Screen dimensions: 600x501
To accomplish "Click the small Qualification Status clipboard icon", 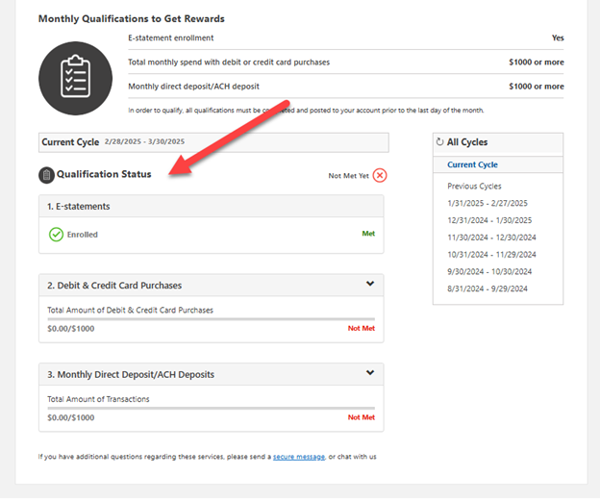I will 46,175.
